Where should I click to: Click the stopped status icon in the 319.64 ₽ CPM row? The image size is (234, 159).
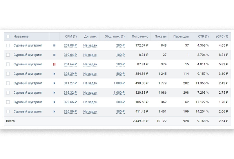(54, 55)
